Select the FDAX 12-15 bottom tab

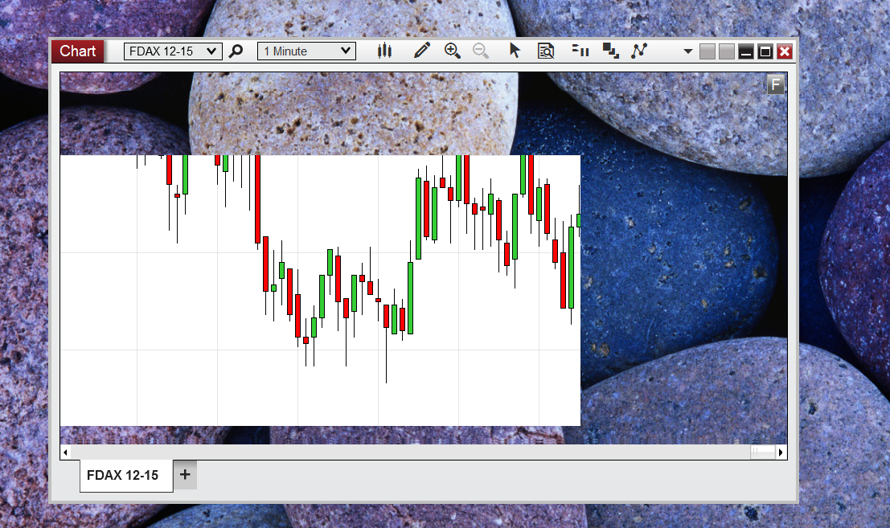(126, 475)
